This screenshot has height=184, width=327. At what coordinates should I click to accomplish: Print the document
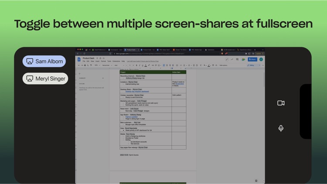[x=85, y=65]
